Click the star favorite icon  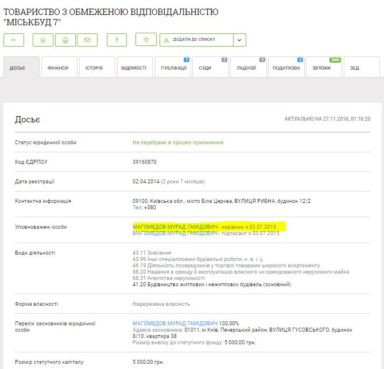click(146, 40)
